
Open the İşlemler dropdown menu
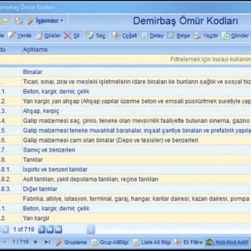45,21
